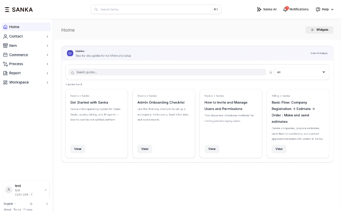Open the Privacy link
Screen dimensions: 341x213
[28, 210]
